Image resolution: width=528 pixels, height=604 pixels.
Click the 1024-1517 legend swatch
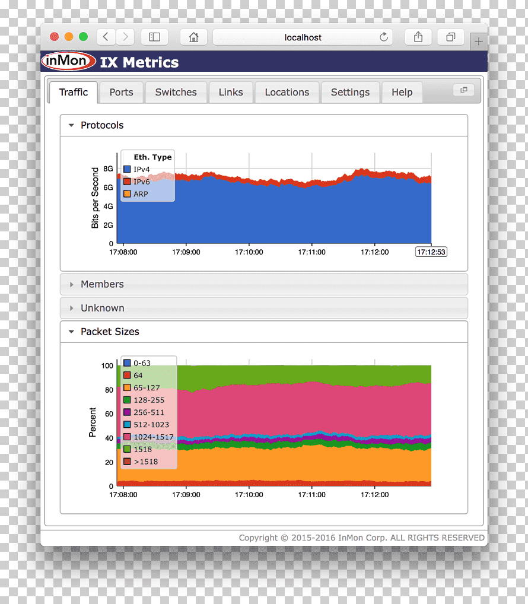click(127, 437)
